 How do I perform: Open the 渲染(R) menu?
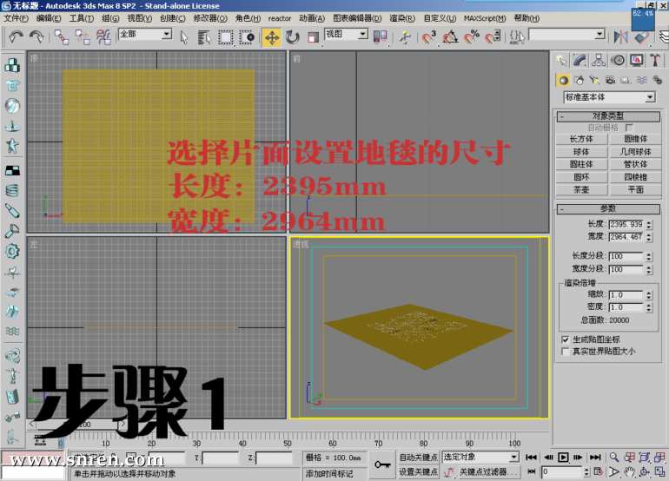pyautogui.click(x=402, y=18)
